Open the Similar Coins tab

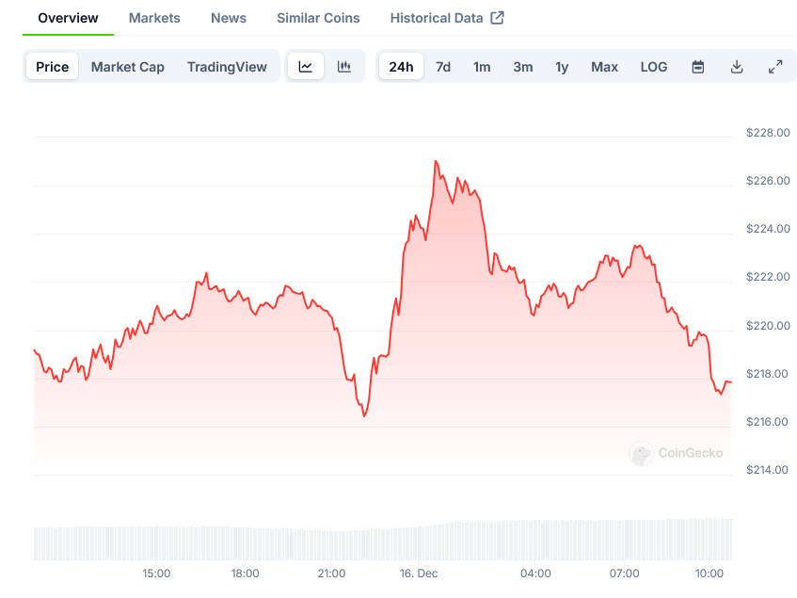click(x=318, y=18)
